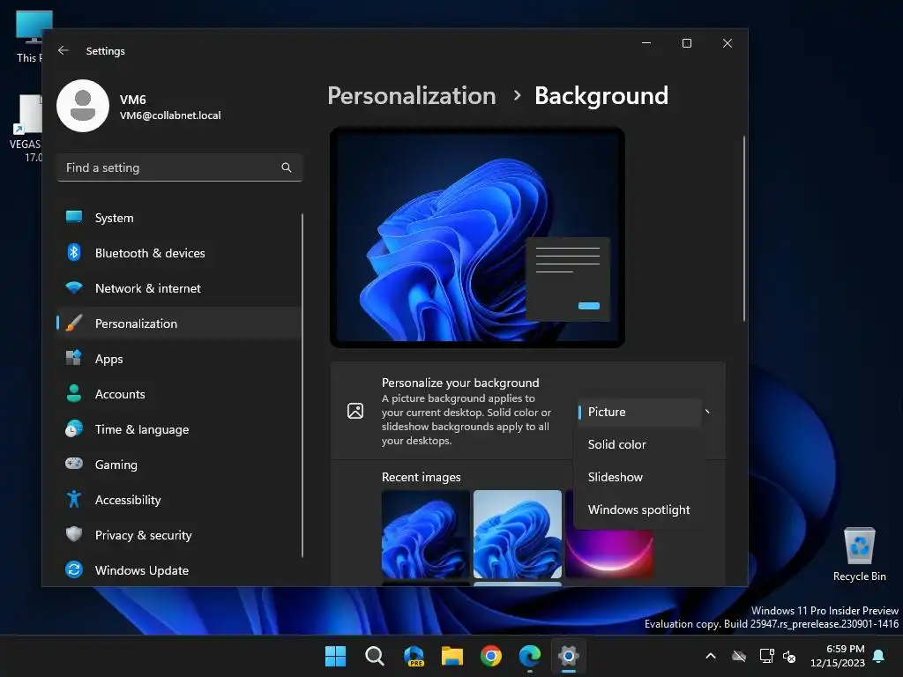The width and height of the screenshot is (903, 677).
Task: Open Accessibility settings
Action: coord(178,500)
